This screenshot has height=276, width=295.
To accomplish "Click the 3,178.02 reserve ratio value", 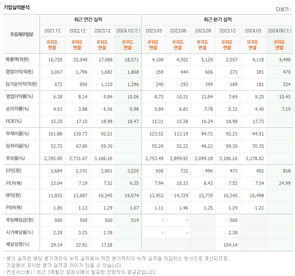I will pyautogui.click(x=255, y=158).
